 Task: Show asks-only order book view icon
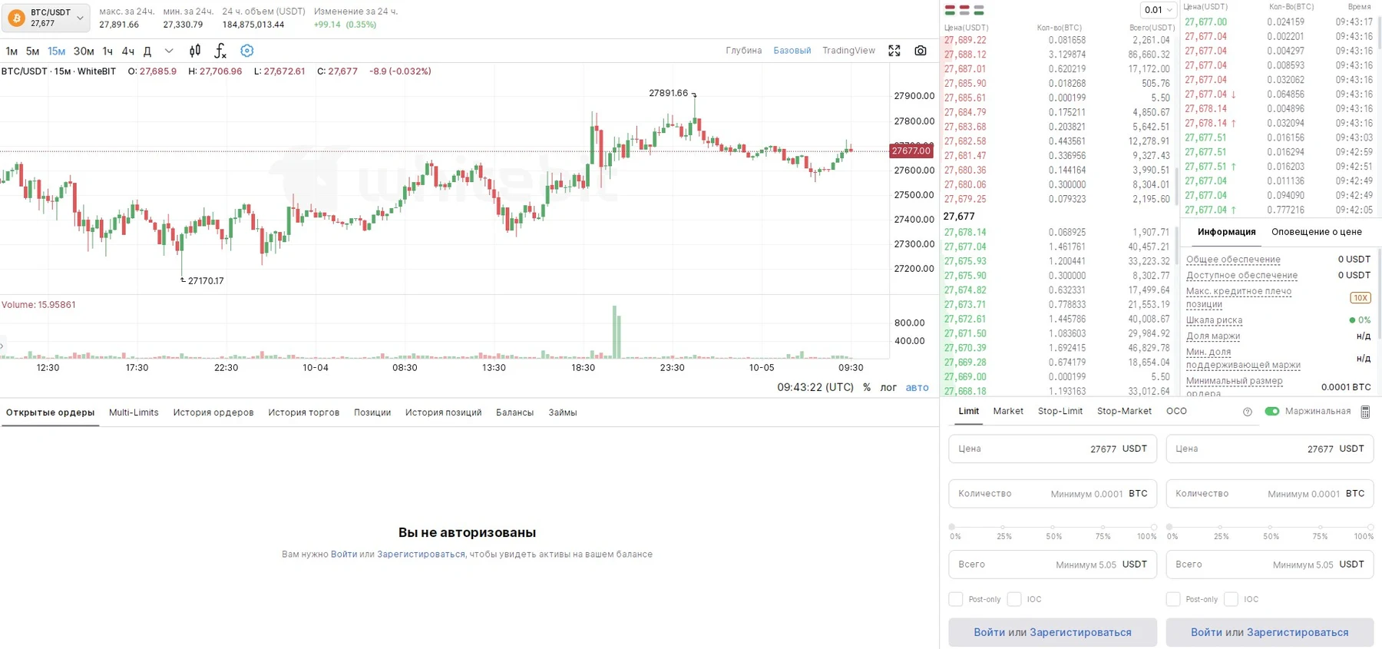(964, 11)
